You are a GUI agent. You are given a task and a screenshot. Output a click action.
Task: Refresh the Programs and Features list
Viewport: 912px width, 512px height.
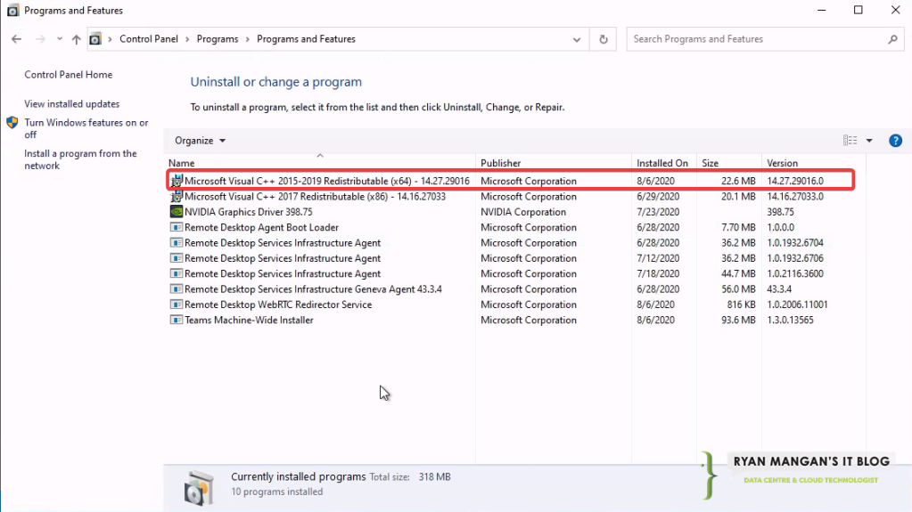coord(604,39)
